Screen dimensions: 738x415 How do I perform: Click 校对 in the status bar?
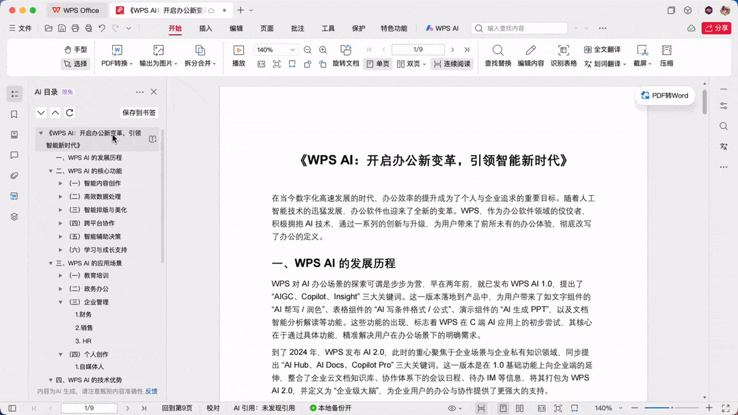point(213,408)
